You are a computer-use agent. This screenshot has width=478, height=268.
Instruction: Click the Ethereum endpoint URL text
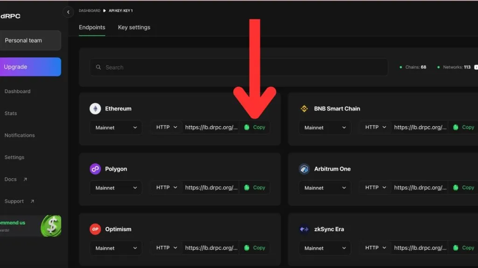pos(211,127)
